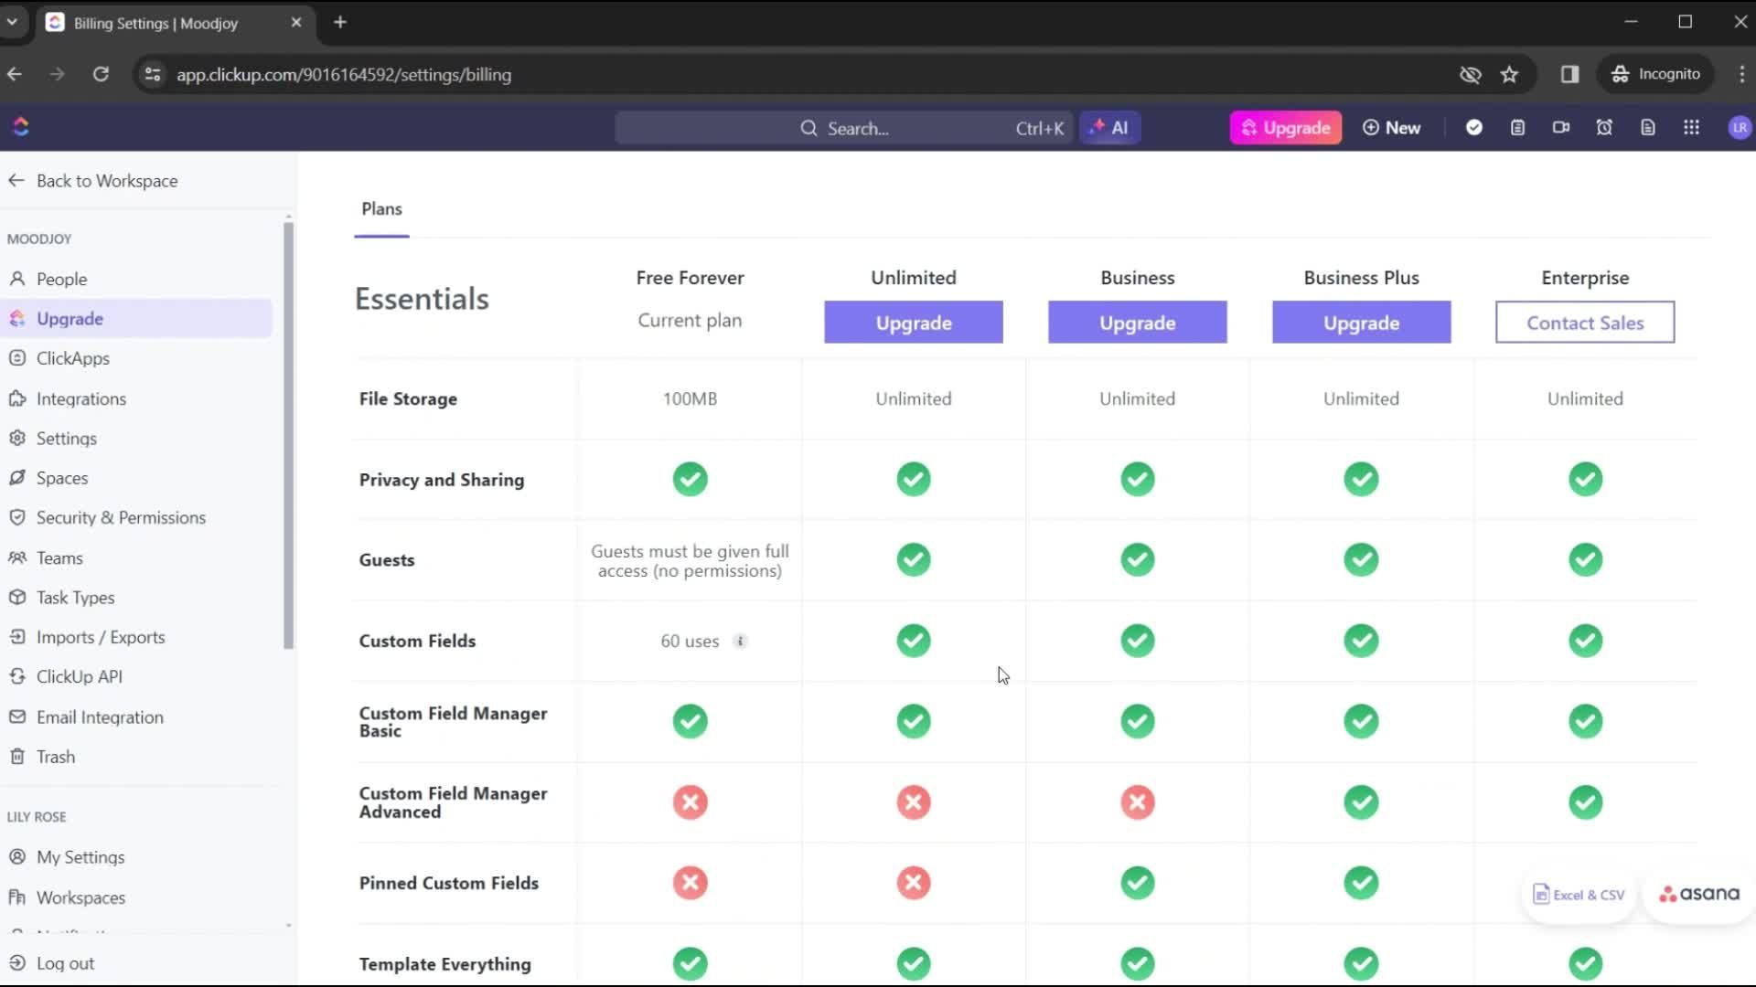The width and height of the screenshot is (1756, 987).
Task: Open the notepad icon in top bar
Action: coord(1517,128)
